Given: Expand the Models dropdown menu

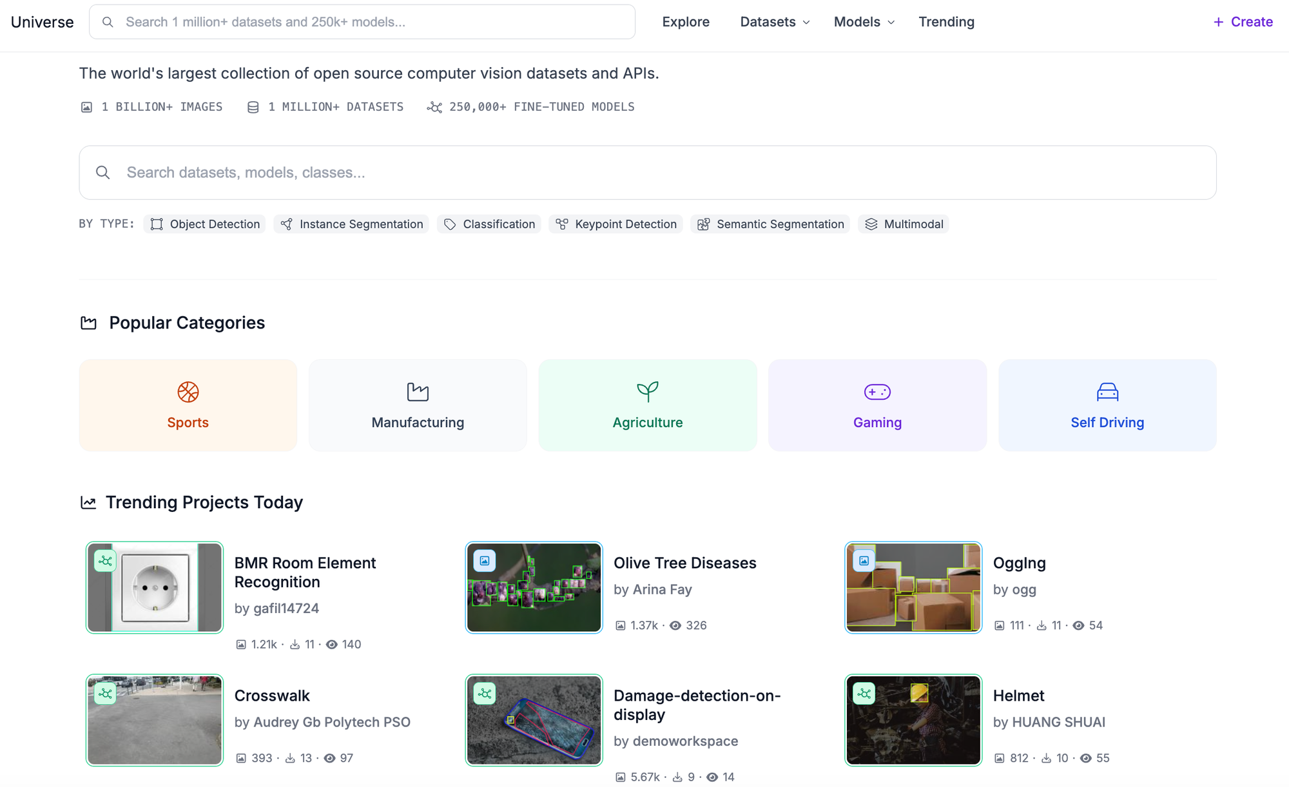Looking at the screenshot, I should click(864, 22).
